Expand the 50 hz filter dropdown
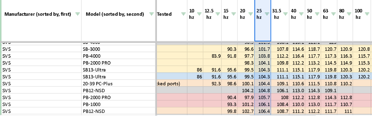This screenshot has height=116, width=372. (x=317, y=14)
